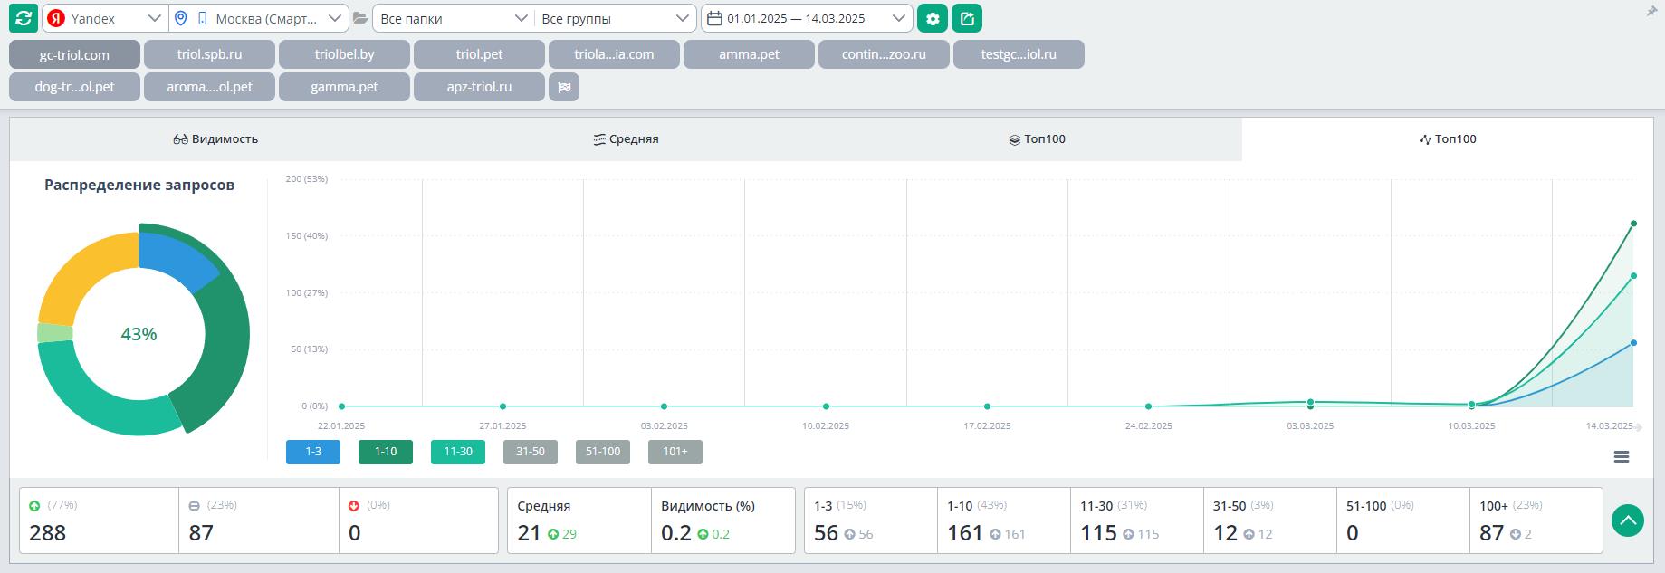
Task: Click the pin icon at top right
Action: point(1651,11)
